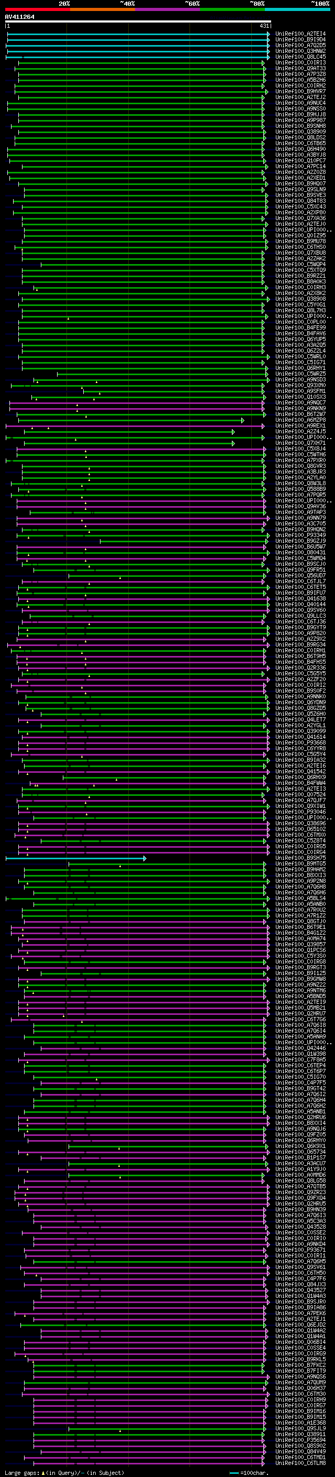This screenshot has height=1477, width=335.
Task: Select hit label UniRef100_Q9XIW1
Action: tap(300, 806)
